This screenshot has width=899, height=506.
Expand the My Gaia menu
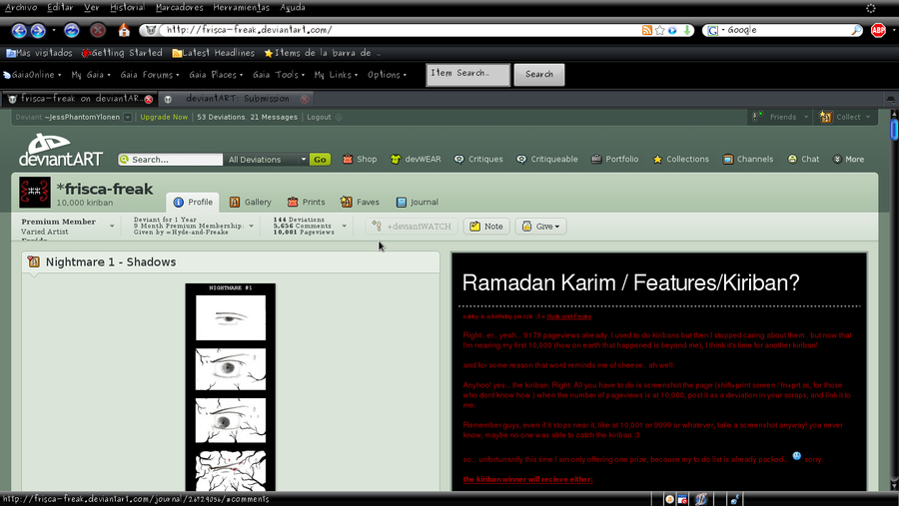pos(91,75)
